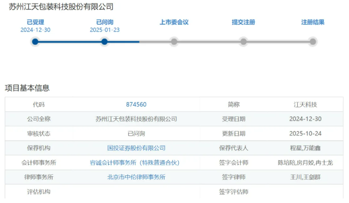Viewport: 349px width, 203px height.
Task: Click the 项目基本信息 section heading
Action: point(27,88)
